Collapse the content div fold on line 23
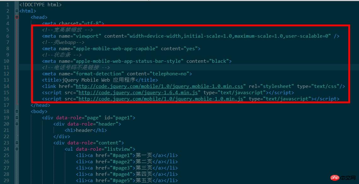The height and width of the screenshot is (184, 359). pyautogui.click(x=16, y=143)
